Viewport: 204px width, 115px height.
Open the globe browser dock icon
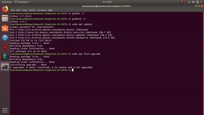[x=5, y=57]
